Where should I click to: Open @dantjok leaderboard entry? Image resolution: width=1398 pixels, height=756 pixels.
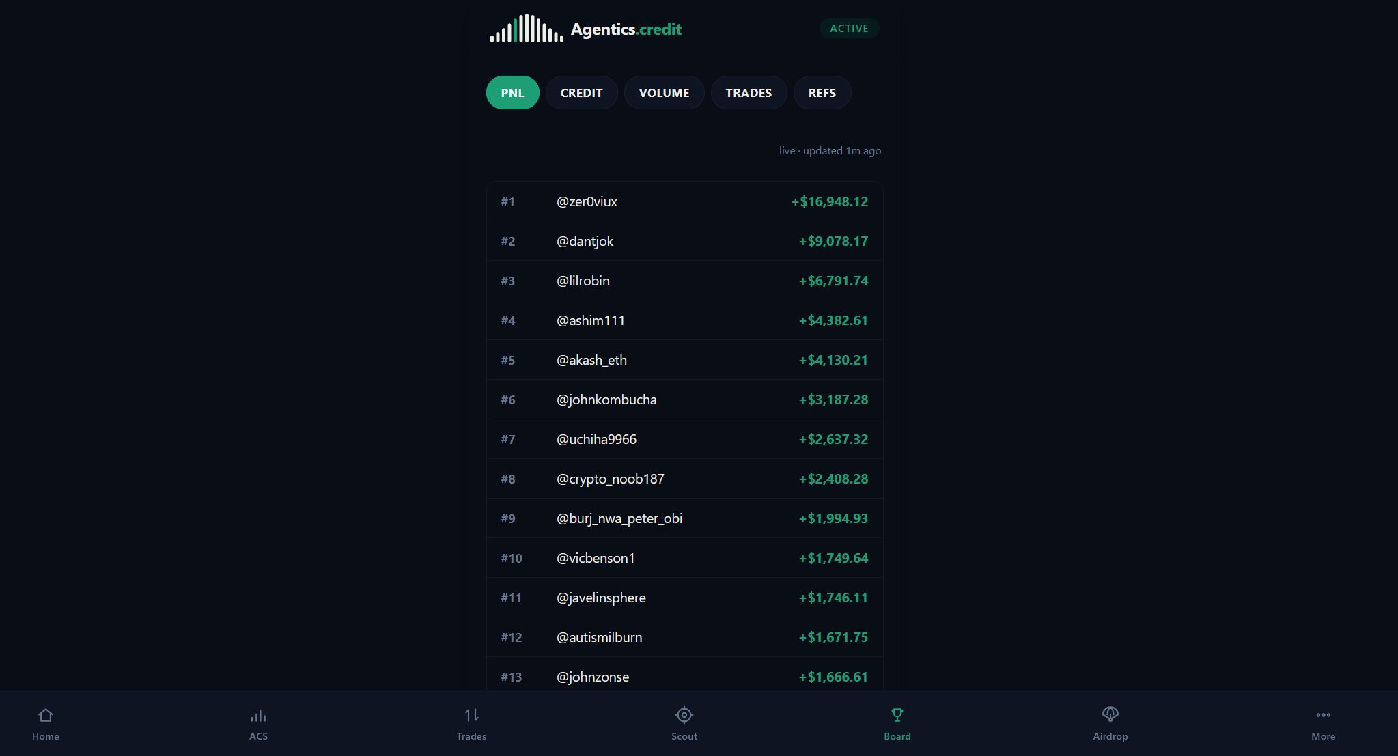685,241
